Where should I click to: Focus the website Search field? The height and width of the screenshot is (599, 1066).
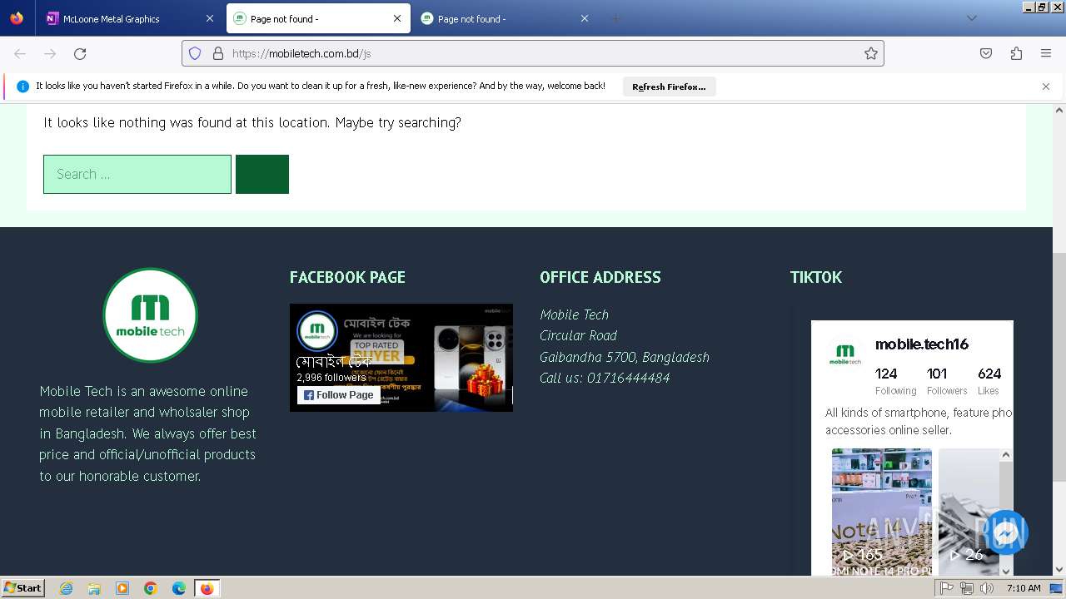tap(137, 174)
